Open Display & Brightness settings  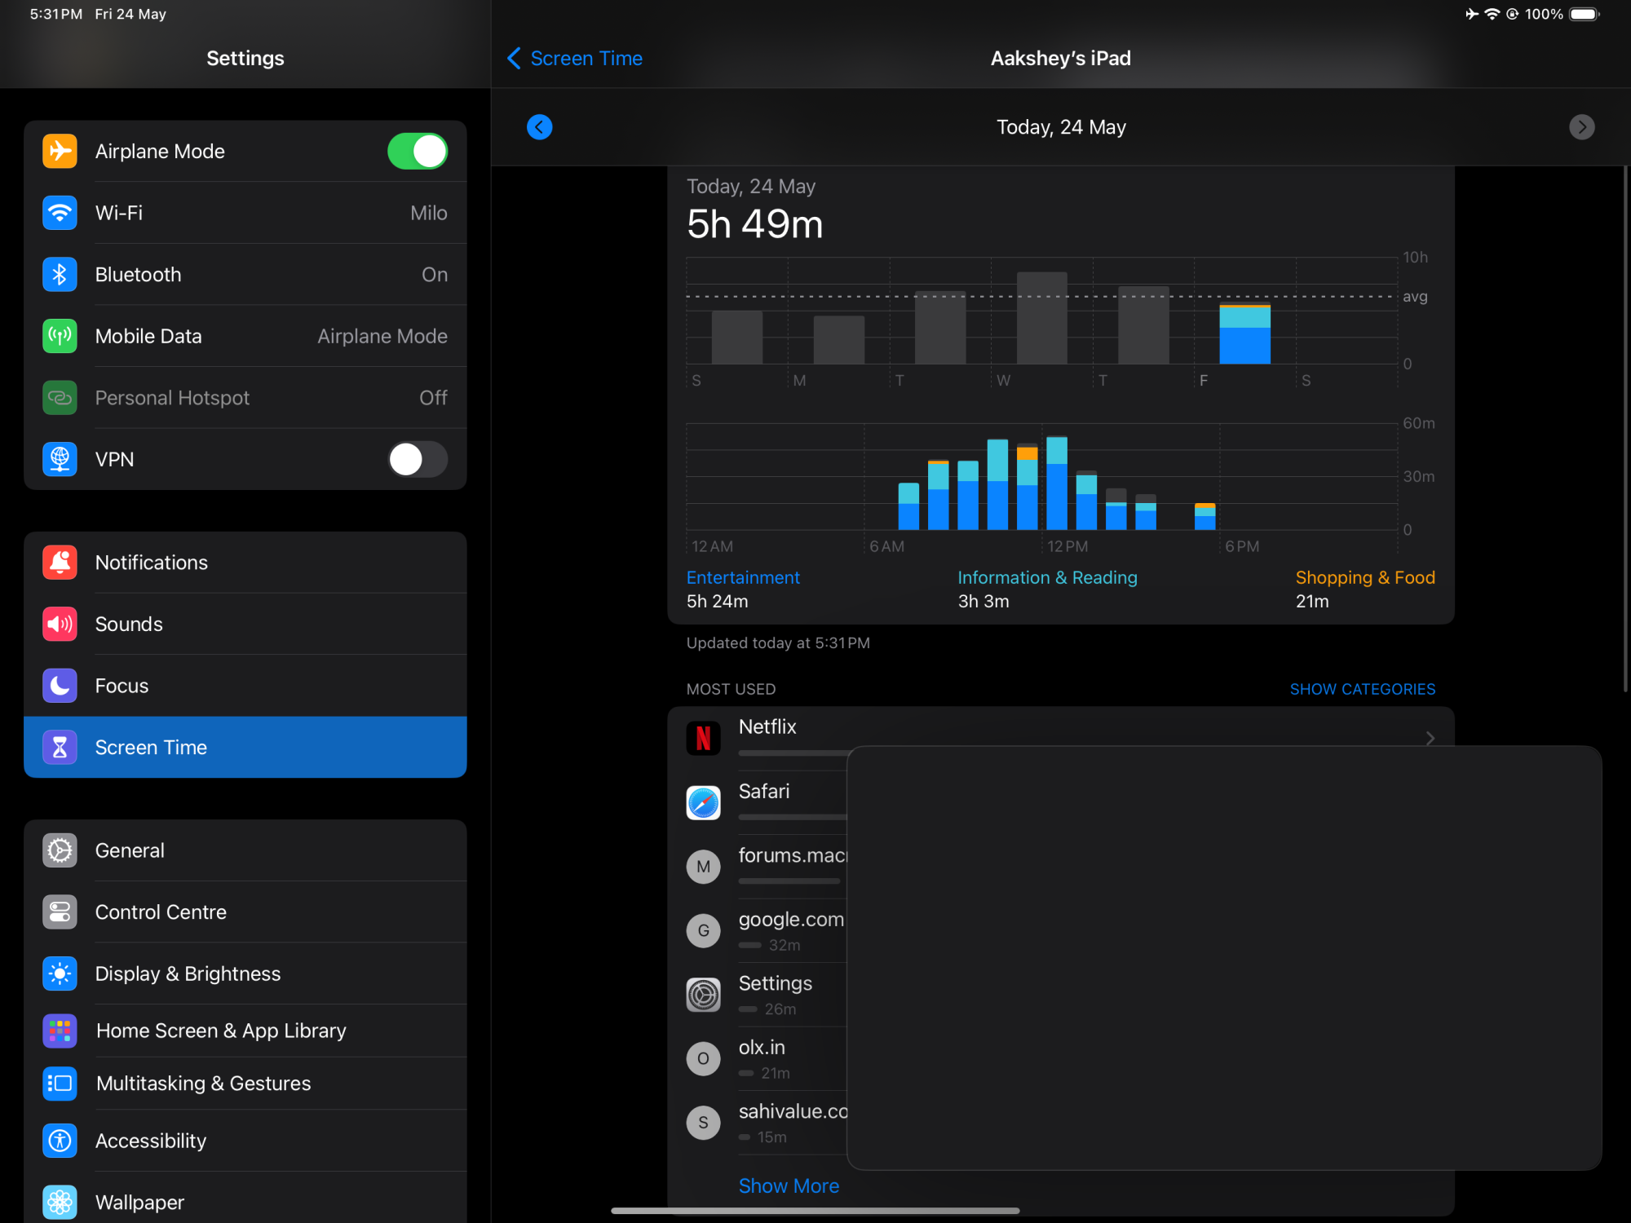[188, 974]
